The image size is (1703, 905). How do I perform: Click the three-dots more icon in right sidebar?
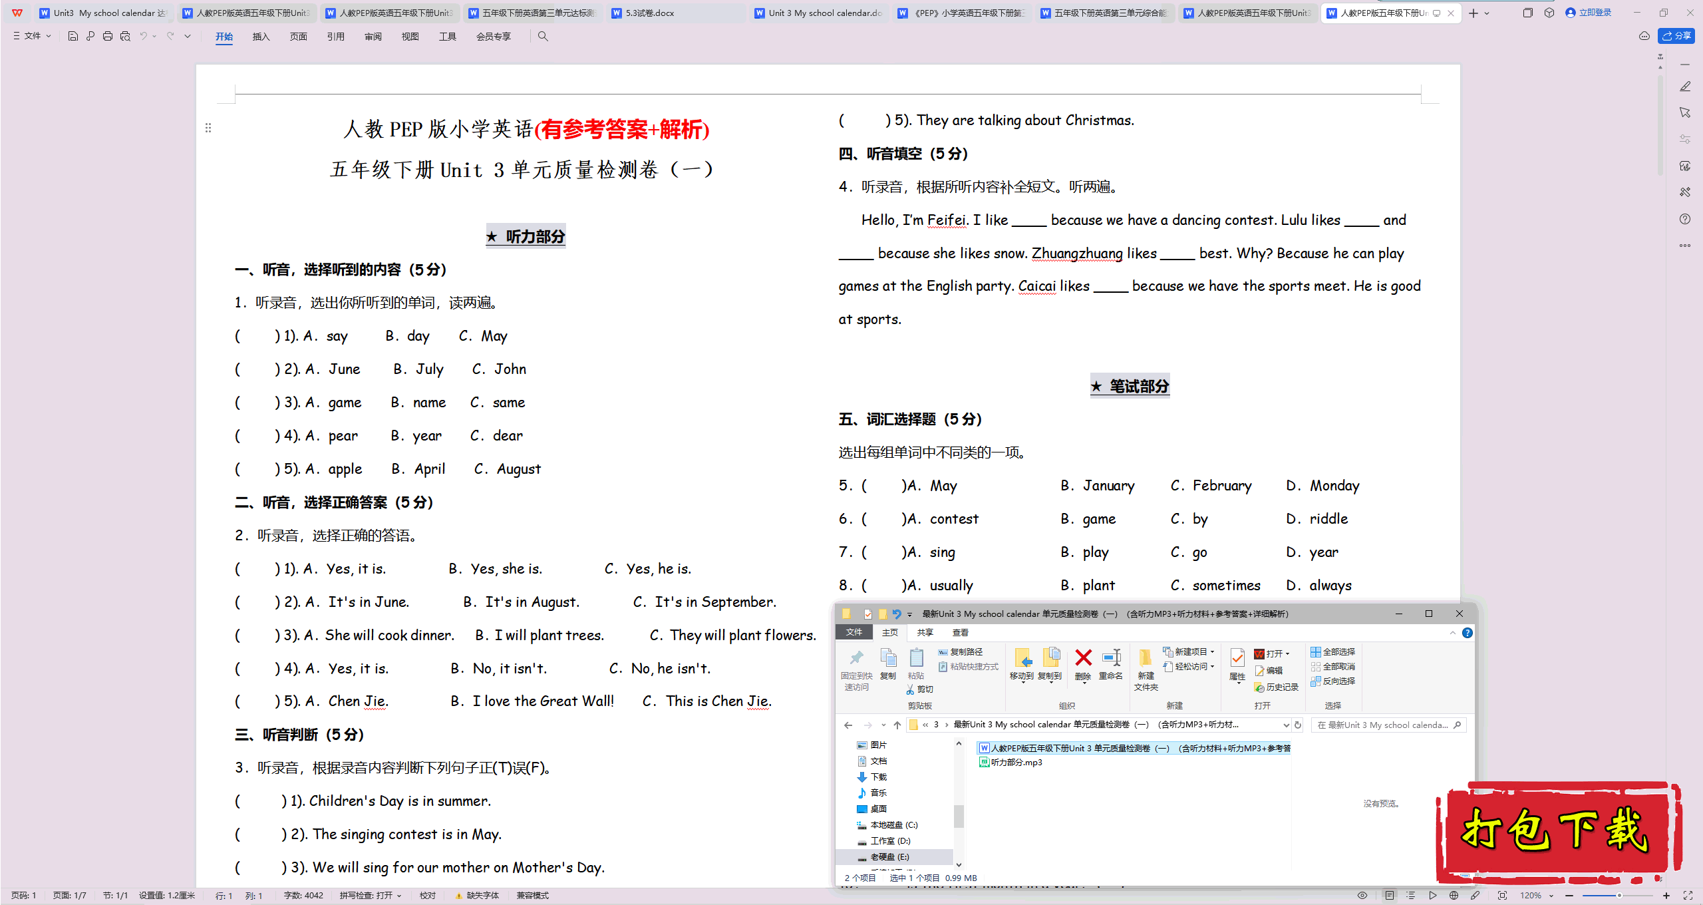(x=1685, y=246)
